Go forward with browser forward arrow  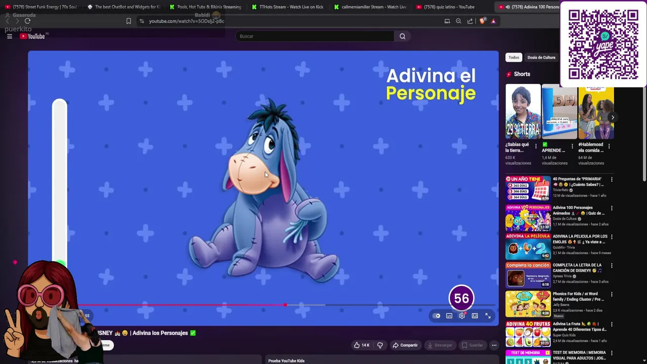16,21
